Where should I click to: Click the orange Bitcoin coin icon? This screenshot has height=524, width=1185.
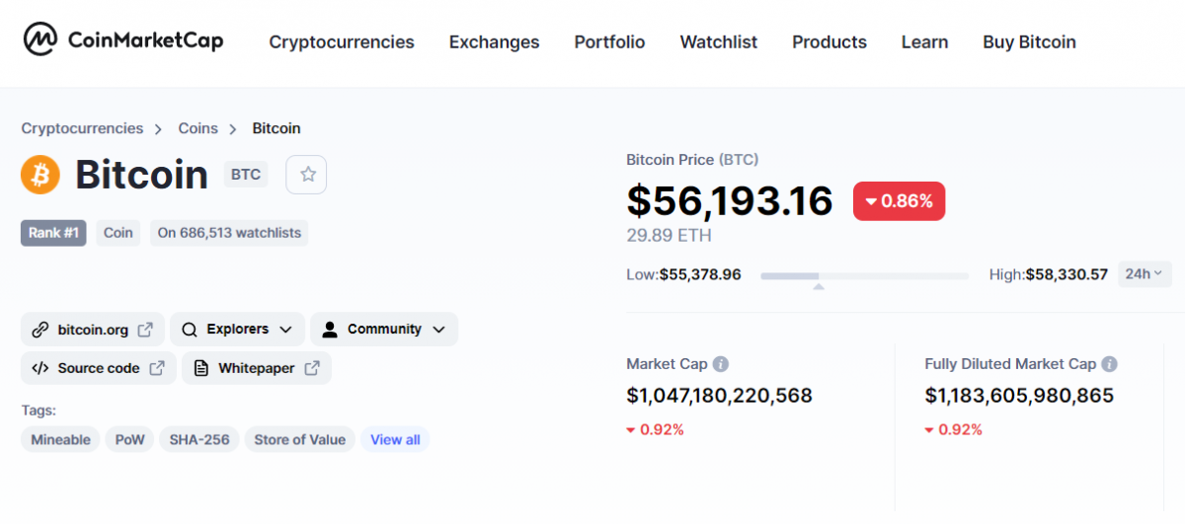[x=40, y=175]
